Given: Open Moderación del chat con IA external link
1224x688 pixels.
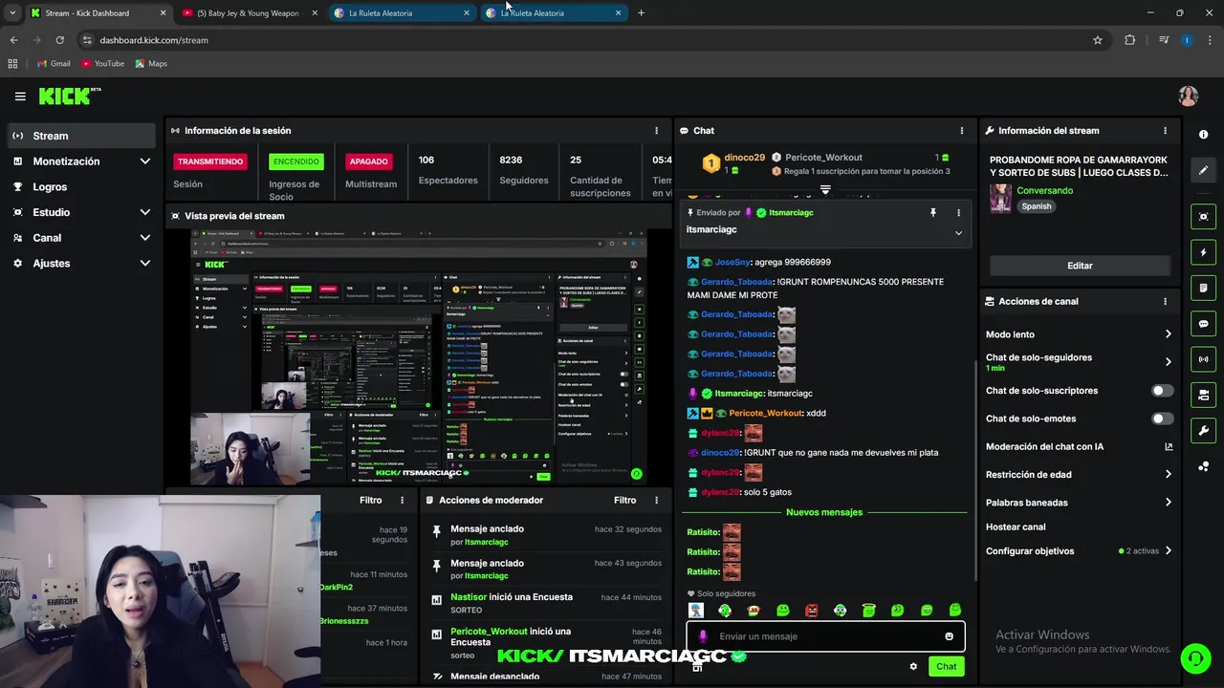Looking at the screenshot, I should 1168,447.
